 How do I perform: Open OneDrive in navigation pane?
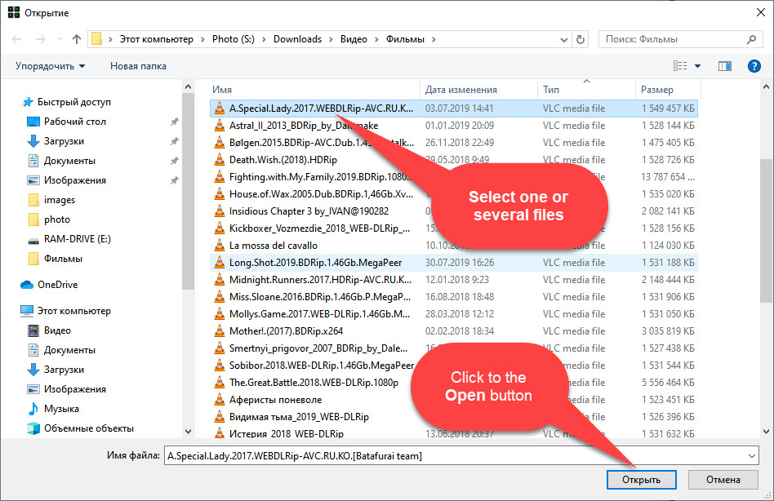[57, 285]
